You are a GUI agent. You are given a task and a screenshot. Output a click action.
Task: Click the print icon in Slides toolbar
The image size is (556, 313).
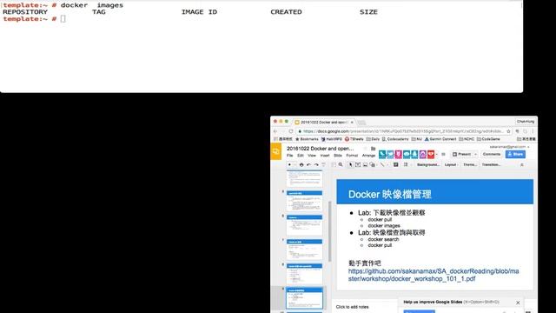(x=301, y=164)
